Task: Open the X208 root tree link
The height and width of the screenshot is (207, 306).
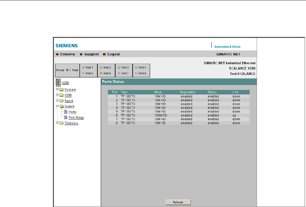Action: [x=65, y=83]
